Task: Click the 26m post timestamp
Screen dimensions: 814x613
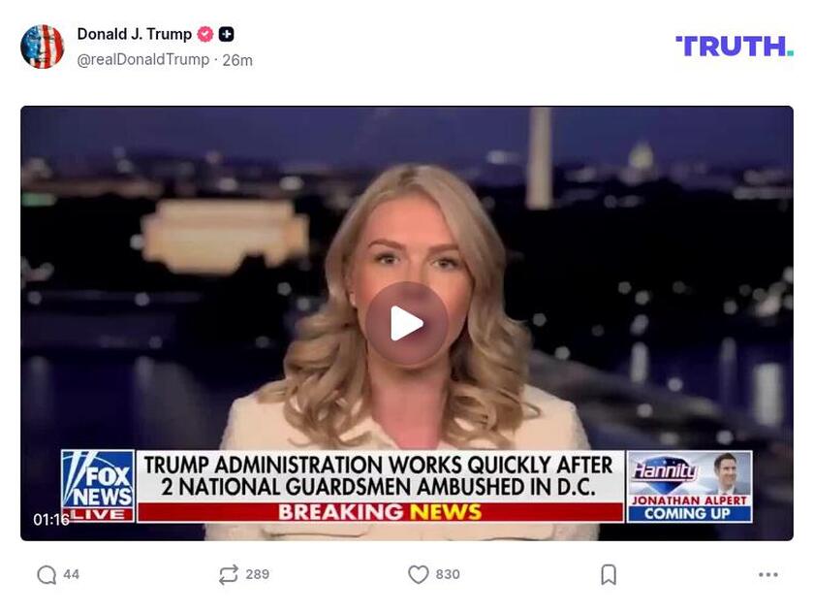Action: (x=237, y=60)
